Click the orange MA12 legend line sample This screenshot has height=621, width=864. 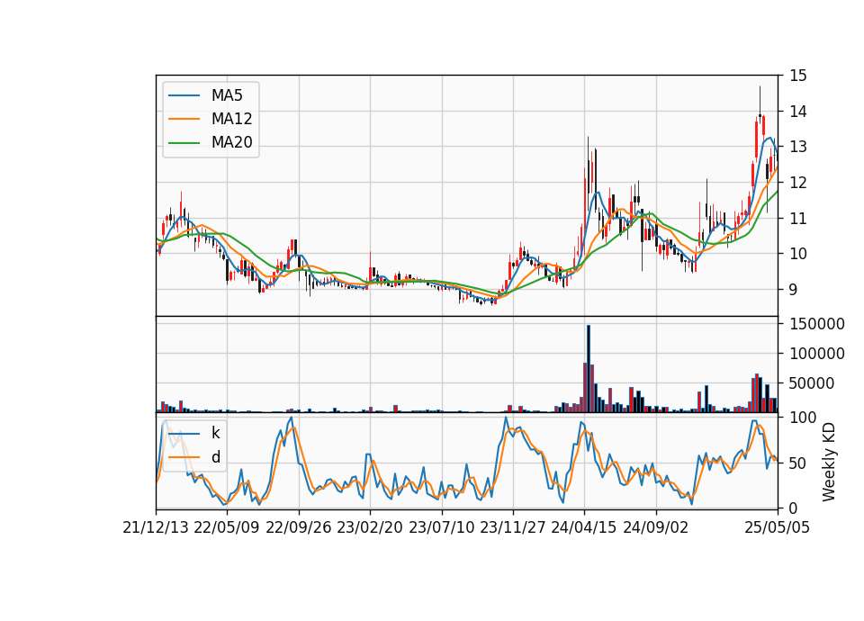click(184, 119)
